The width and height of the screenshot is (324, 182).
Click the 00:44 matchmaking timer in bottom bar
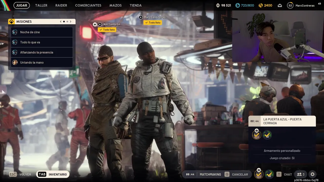pos(190,174)
